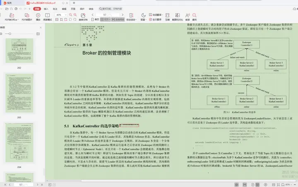
Task: Open the 自动滚动 auto-scroll tool
Action: tap(131, 17)
